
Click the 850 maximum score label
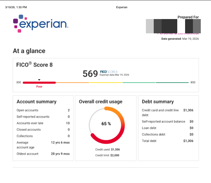click(193, 82)
